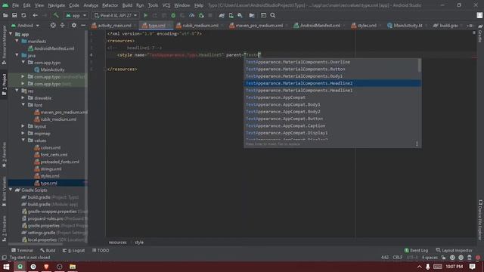Select MainActivity in project tree

(x=50, y=70)
